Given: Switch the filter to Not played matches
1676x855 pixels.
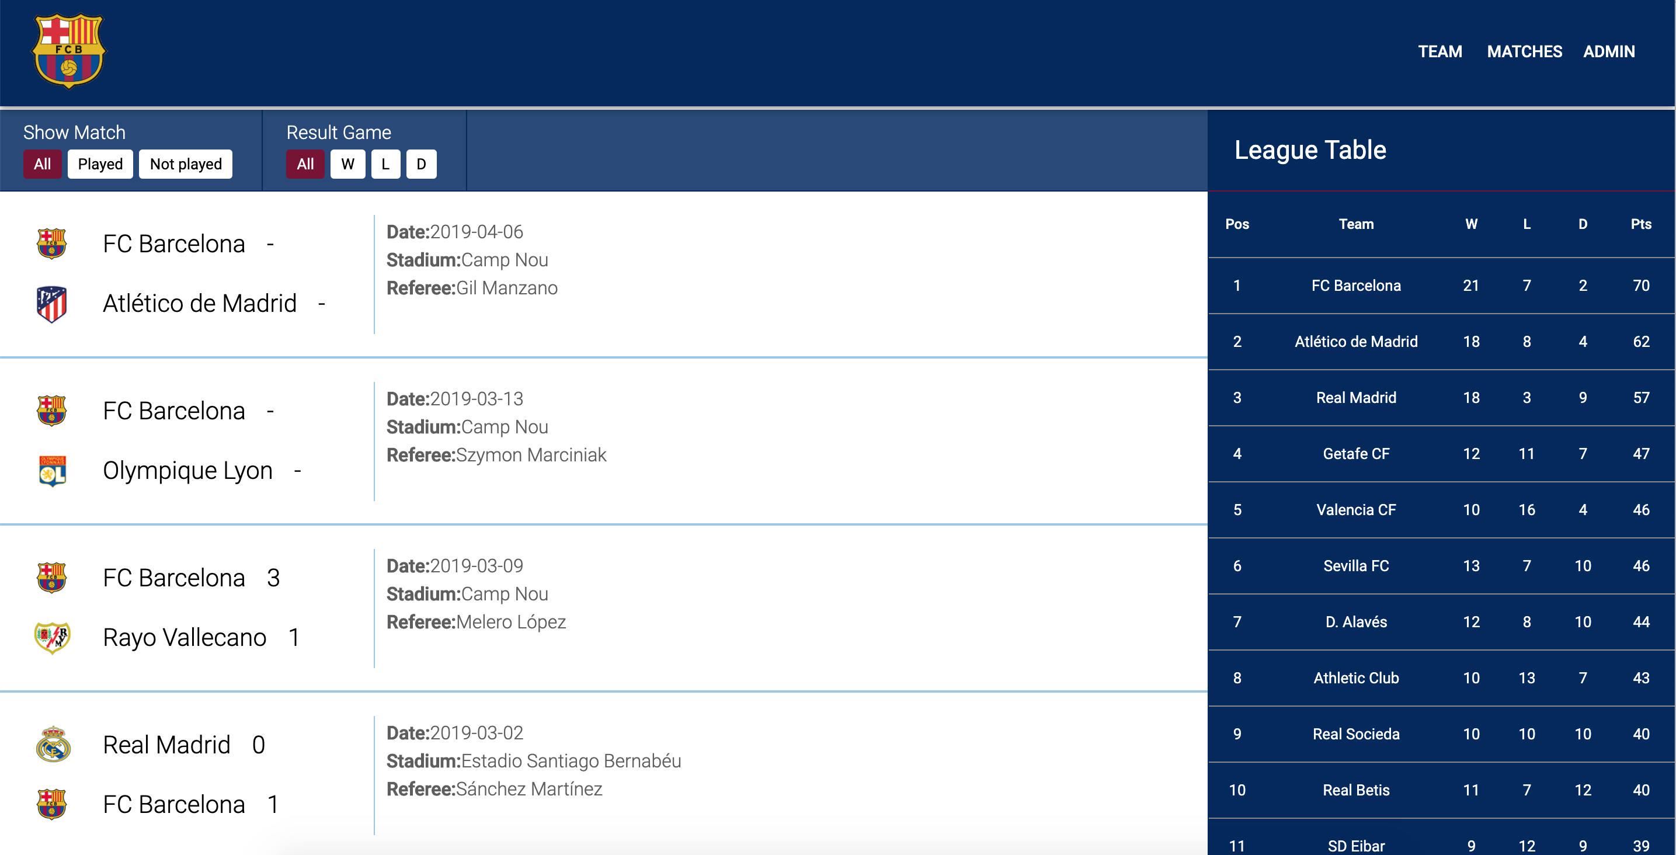Looking at the screenshot, I should [x=186, y=164].
